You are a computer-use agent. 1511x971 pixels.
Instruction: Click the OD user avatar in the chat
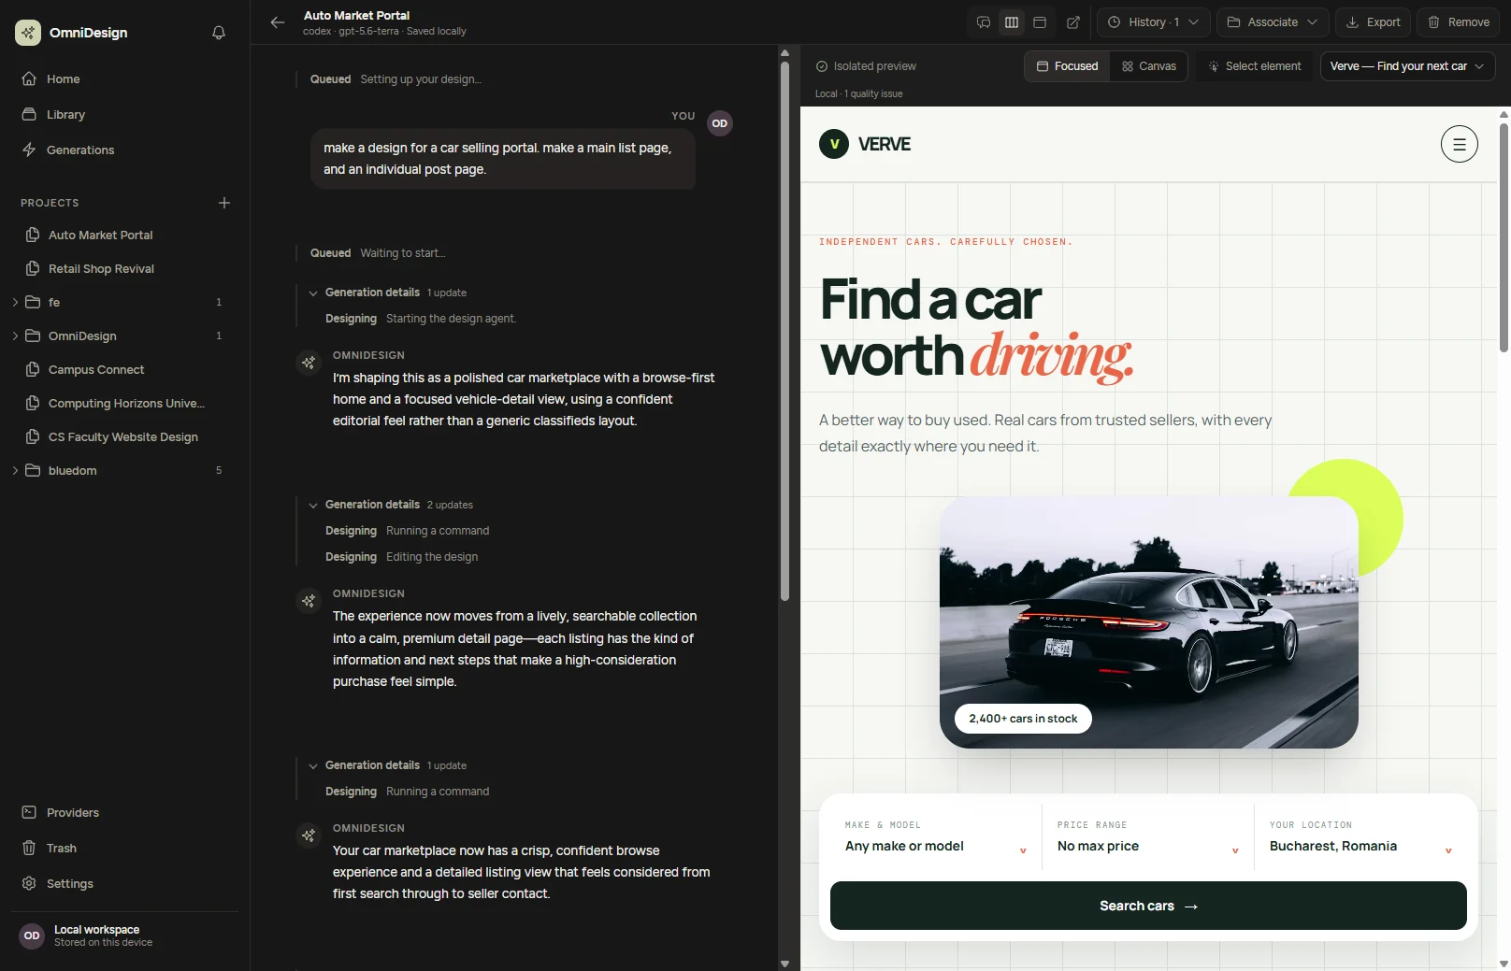pos(720,123)
